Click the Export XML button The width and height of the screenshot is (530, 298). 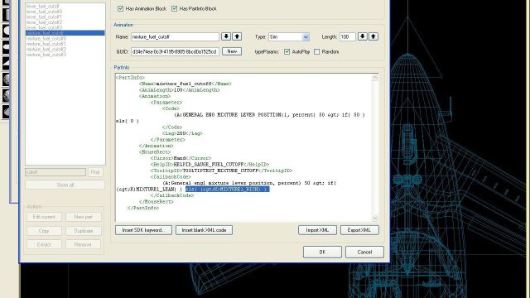pos(359,230)
